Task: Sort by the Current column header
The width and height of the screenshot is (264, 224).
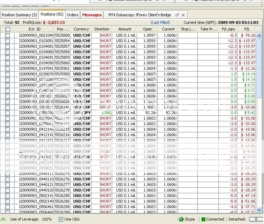Action: (x=168, y=29)
